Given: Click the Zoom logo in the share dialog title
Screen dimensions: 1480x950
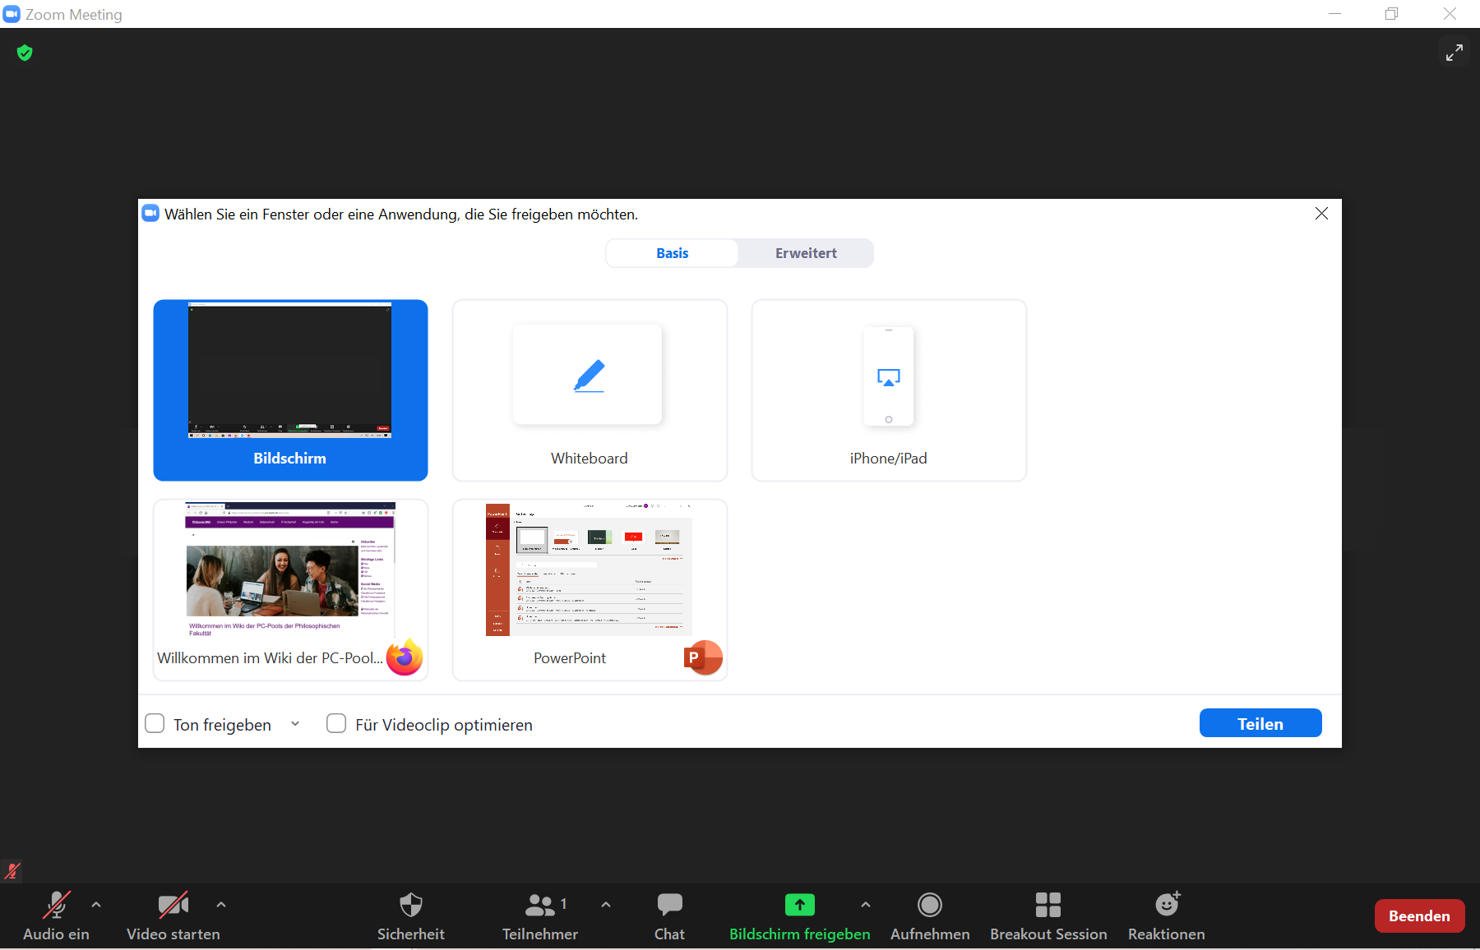Looking at the screenshot, I should (x=150, y=214).
